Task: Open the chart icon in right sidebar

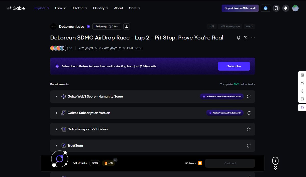Action: (302, 83)
